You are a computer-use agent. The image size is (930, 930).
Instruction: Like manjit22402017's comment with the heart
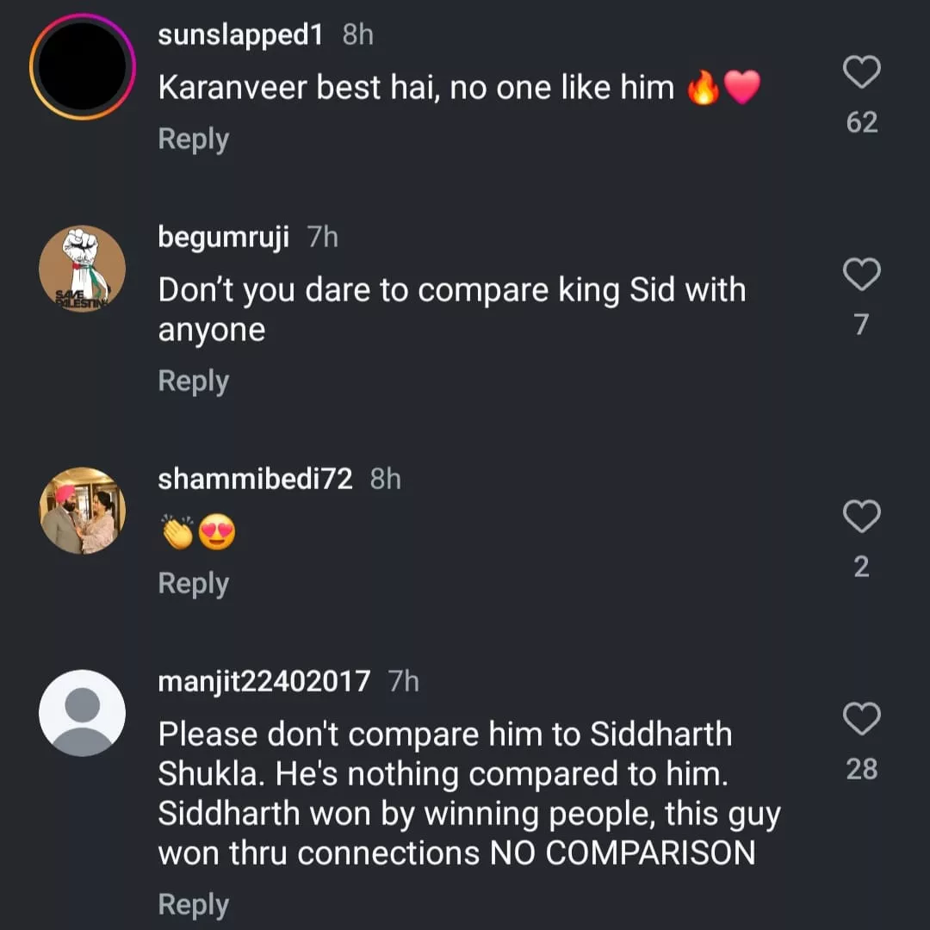861,719
